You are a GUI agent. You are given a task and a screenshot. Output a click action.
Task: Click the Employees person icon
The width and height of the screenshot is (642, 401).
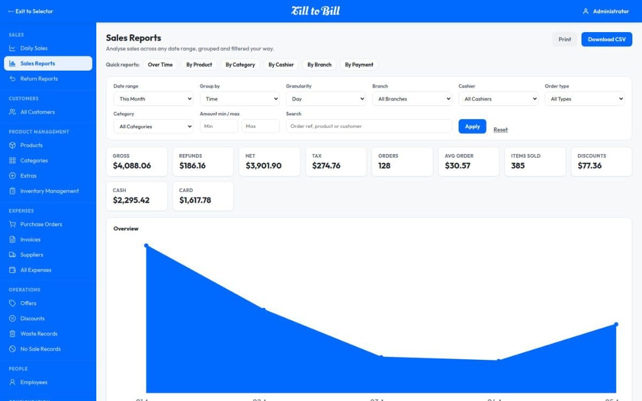(12, 382)
